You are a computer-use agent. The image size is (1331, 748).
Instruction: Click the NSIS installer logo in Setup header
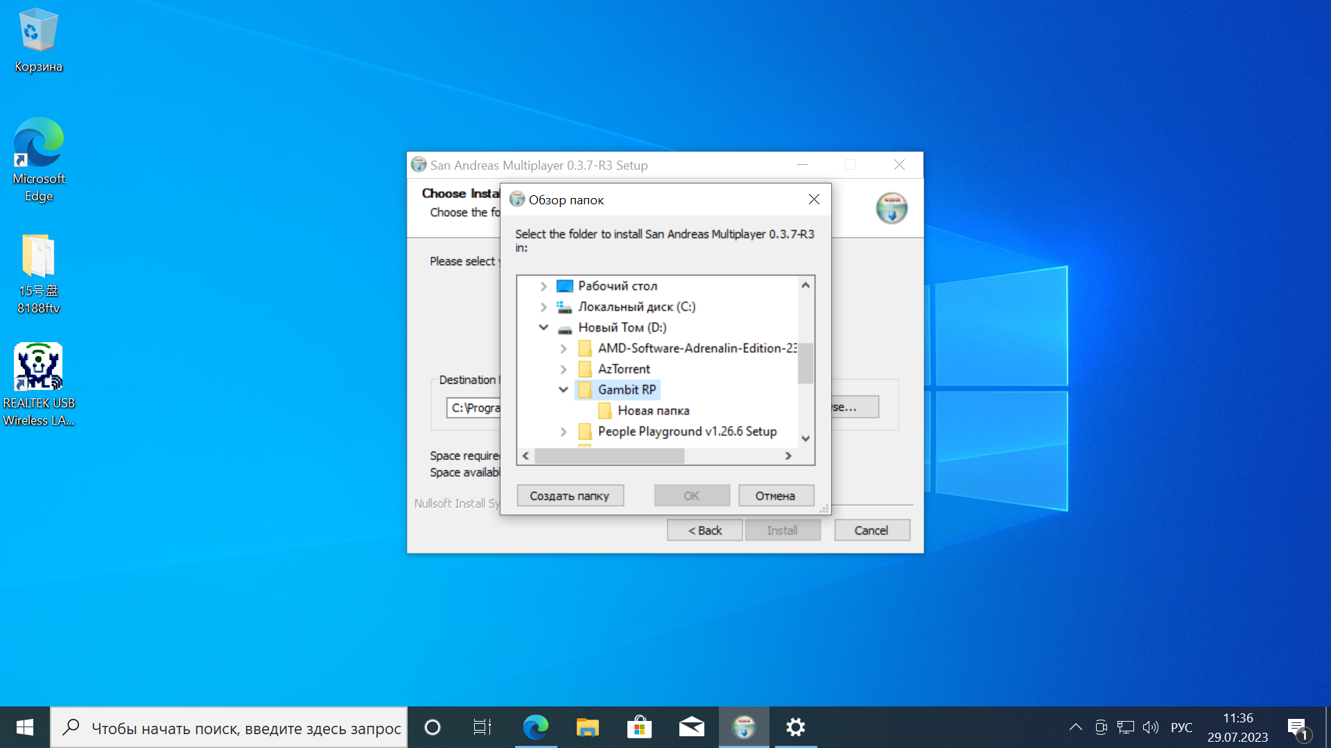(891, 208)
